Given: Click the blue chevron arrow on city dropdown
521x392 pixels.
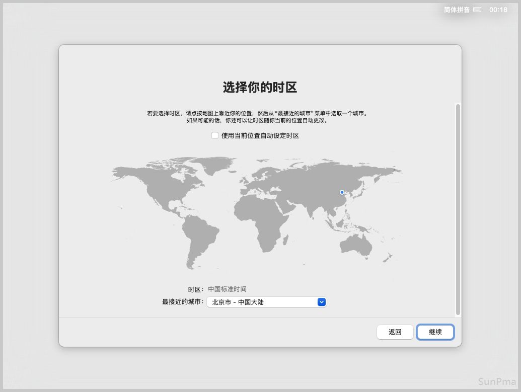Looking at the screenshot, I should [322, 302].
